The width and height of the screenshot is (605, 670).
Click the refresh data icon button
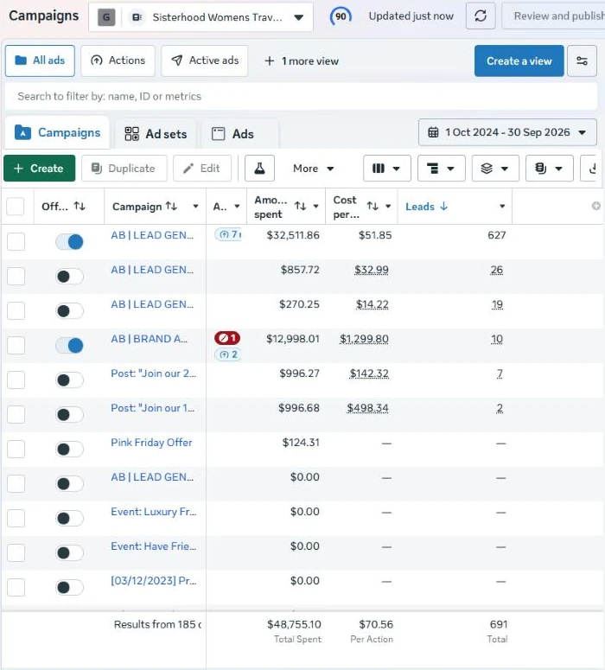481,16
